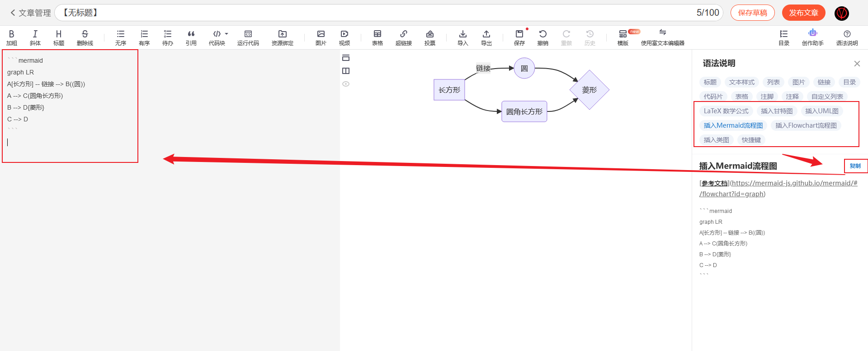The height and width of the screenshot is (351, 868).
Task: Toggle syntax help panel (语法说明)
Action: click(x=847, y=37)
